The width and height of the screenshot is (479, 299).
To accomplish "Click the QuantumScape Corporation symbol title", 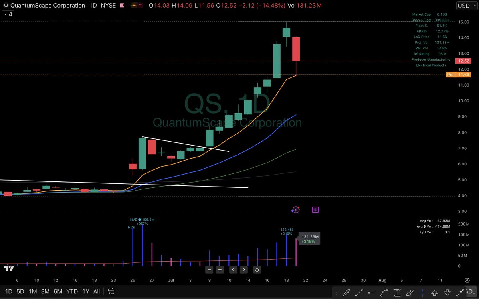I will (48, 6).
